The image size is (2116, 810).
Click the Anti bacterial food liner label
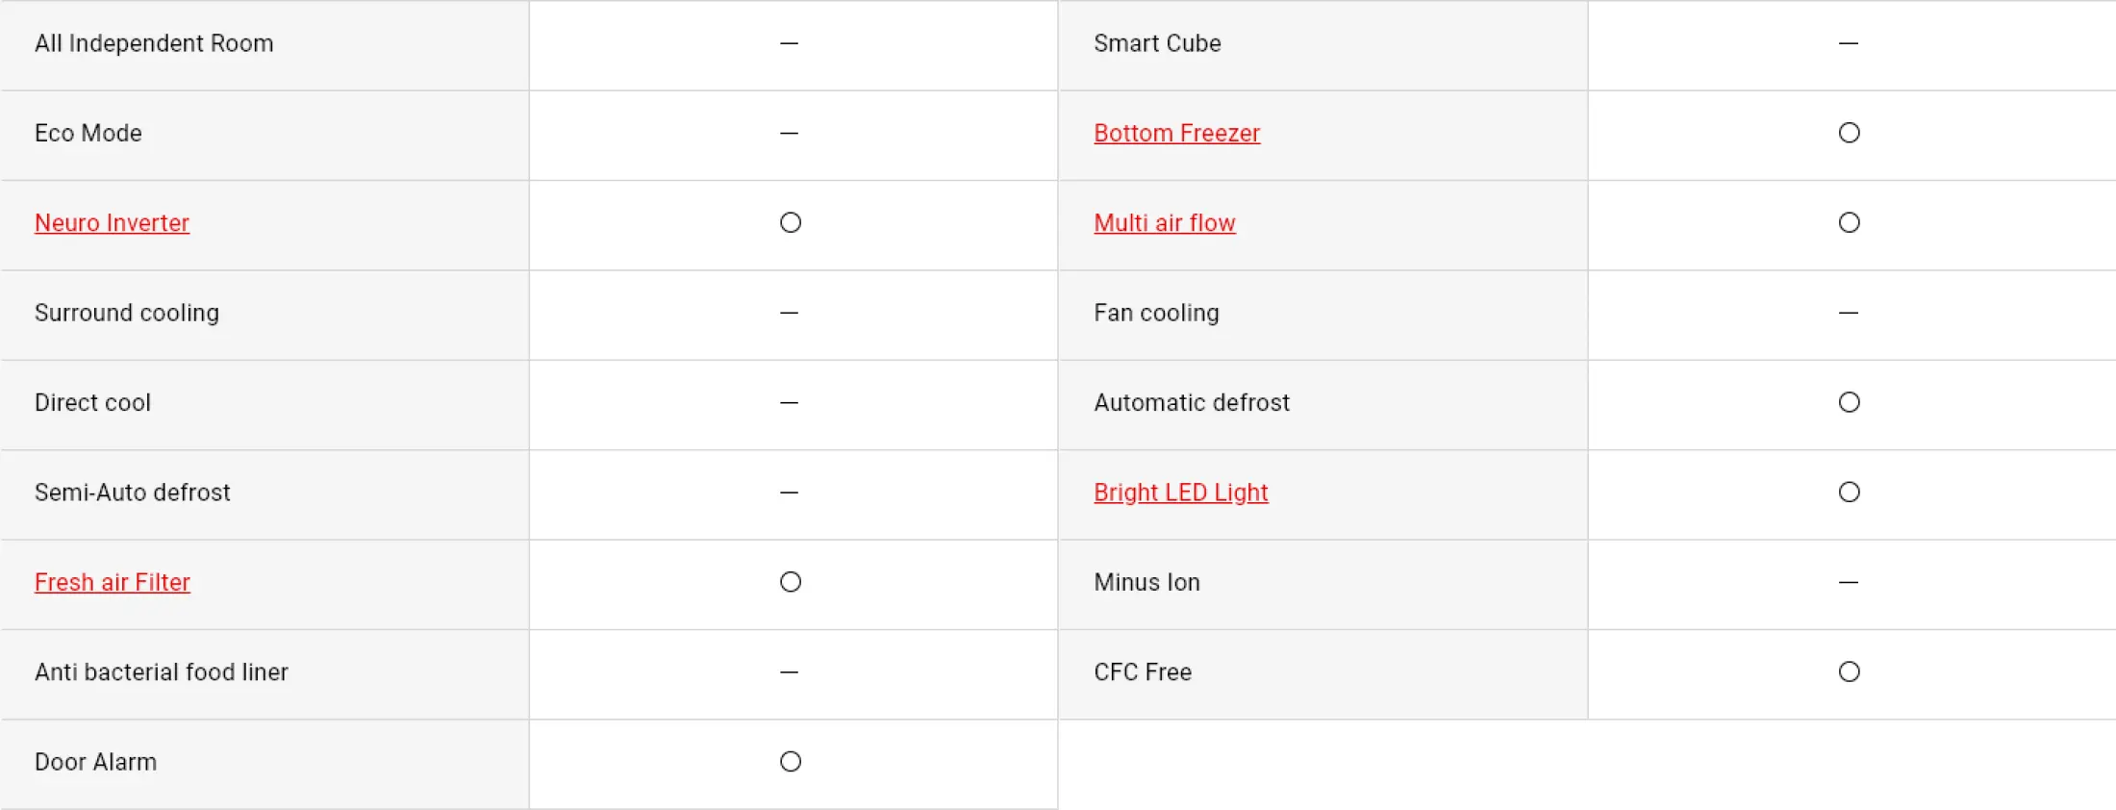(162, 671)
